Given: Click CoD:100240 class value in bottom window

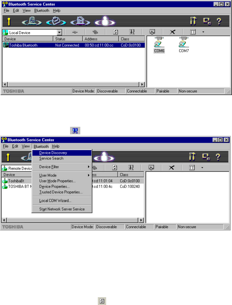Looking at the screenshot, I should [130, 187].
